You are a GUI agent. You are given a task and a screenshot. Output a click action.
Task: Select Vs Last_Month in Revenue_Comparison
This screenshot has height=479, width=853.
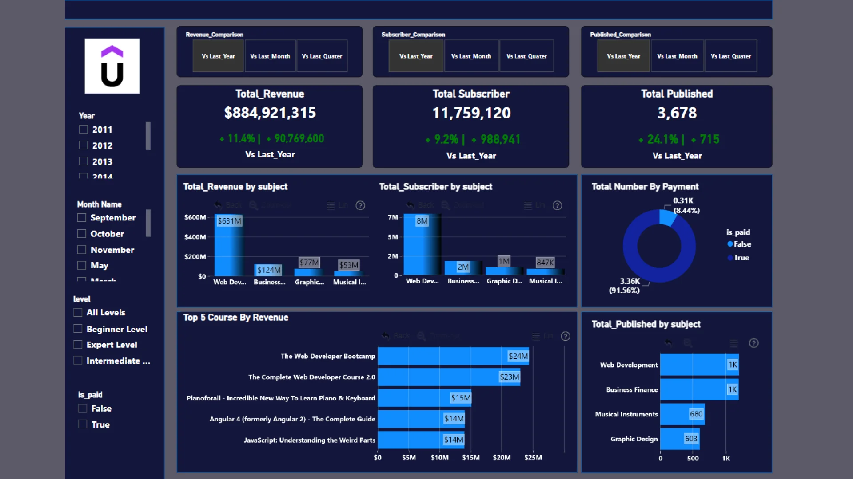coord(270,56)
